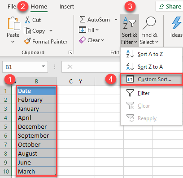Open the Clipboard dialog launcher
The width and height of the screenshot is (183, 178).
pos(70,52)
